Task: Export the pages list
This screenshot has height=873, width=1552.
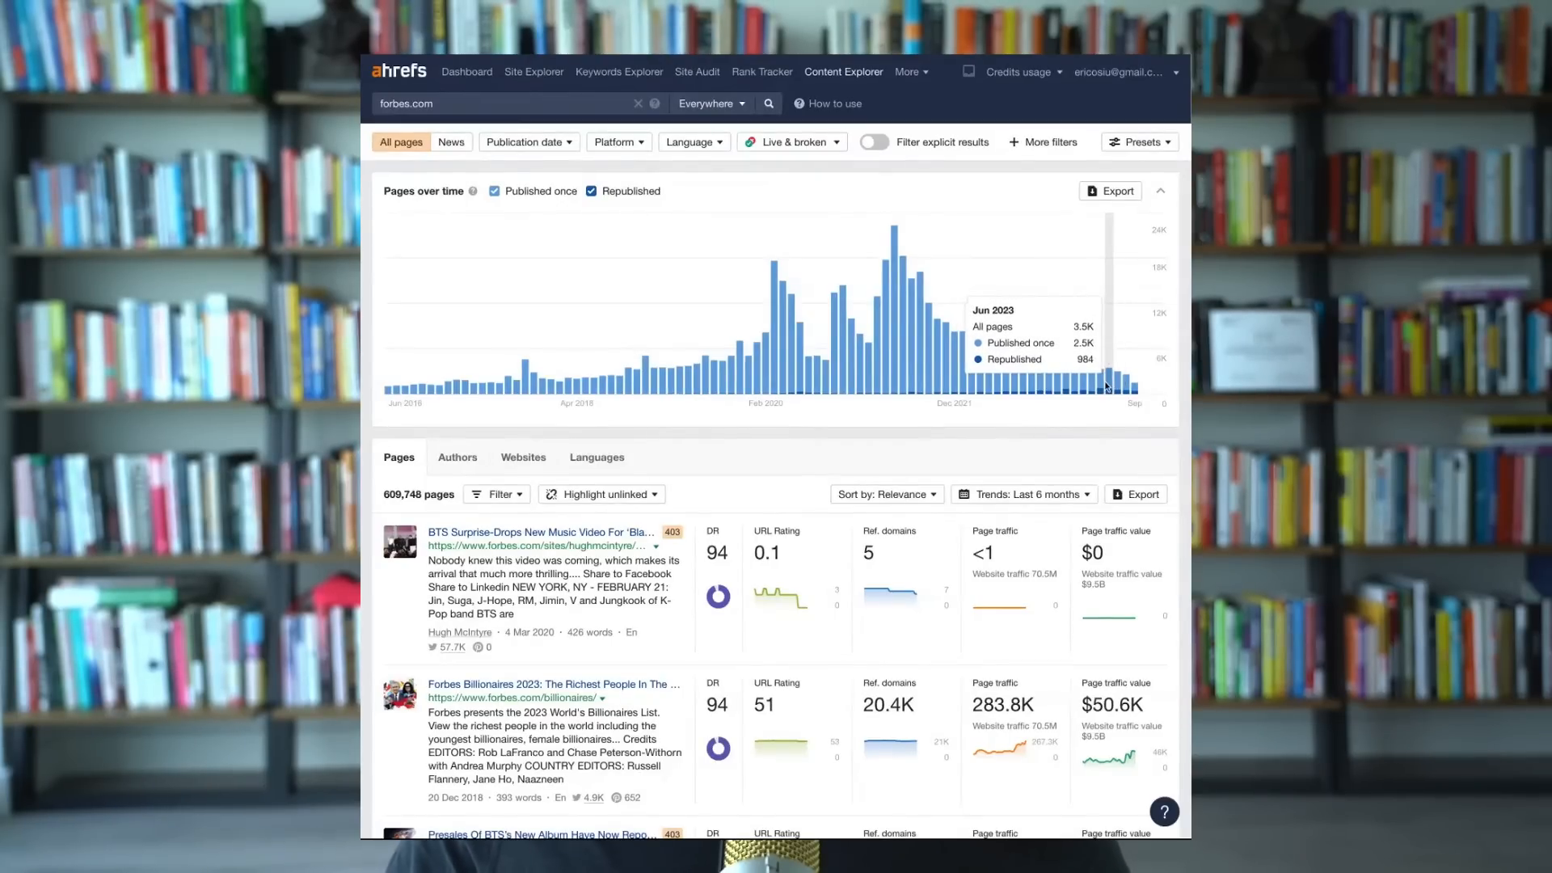Action: [1135, 494]
